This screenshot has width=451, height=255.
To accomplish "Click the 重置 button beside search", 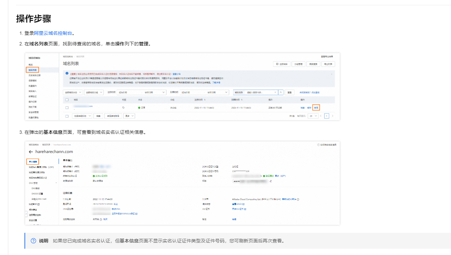I will tap(290, 92).
